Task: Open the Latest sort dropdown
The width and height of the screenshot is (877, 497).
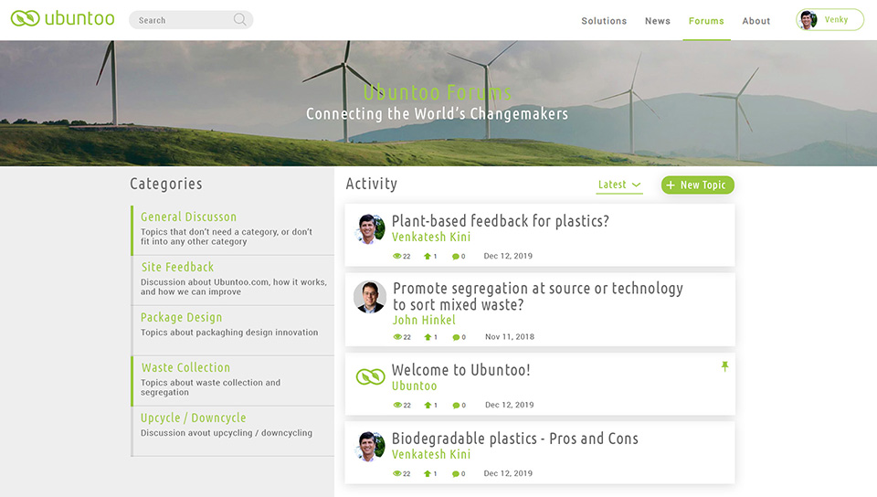Action: (619, 185)
